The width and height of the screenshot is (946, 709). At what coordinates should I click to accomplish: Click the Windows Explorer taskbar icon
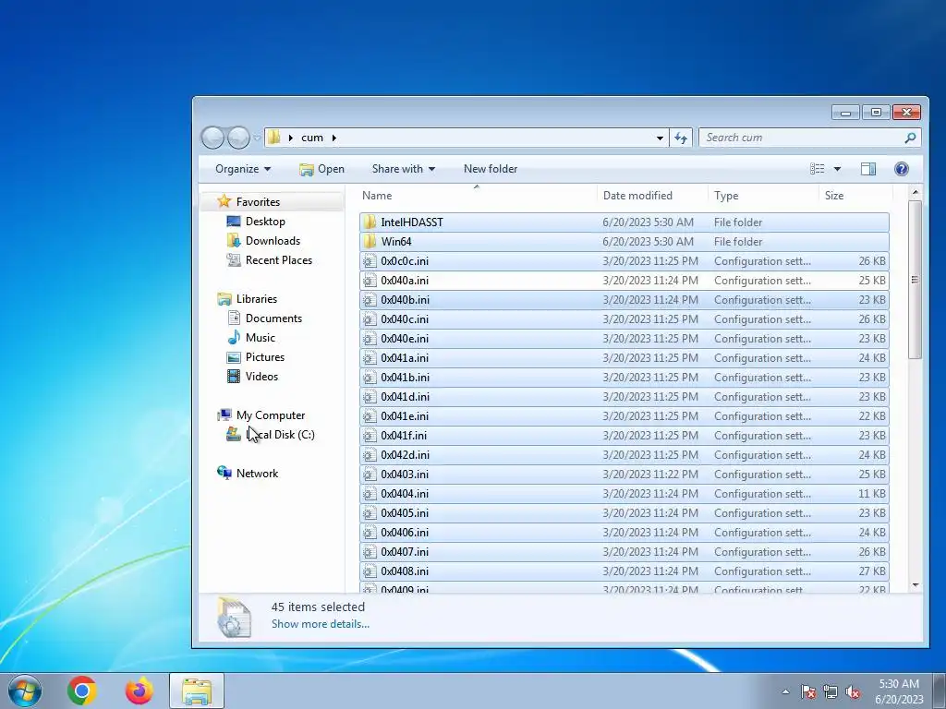[197, 691]
